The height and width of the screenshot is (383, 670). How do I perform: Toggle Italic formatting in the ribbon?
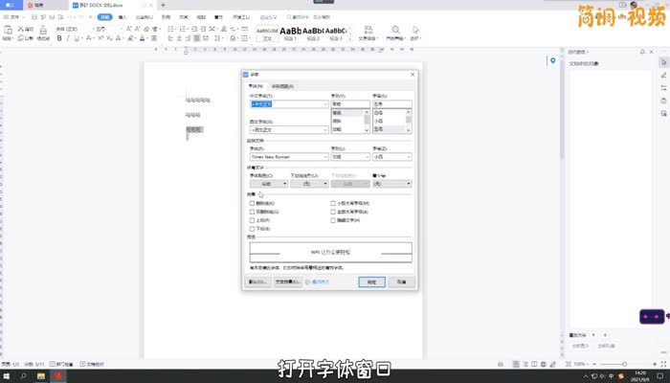tap(68, 38)
